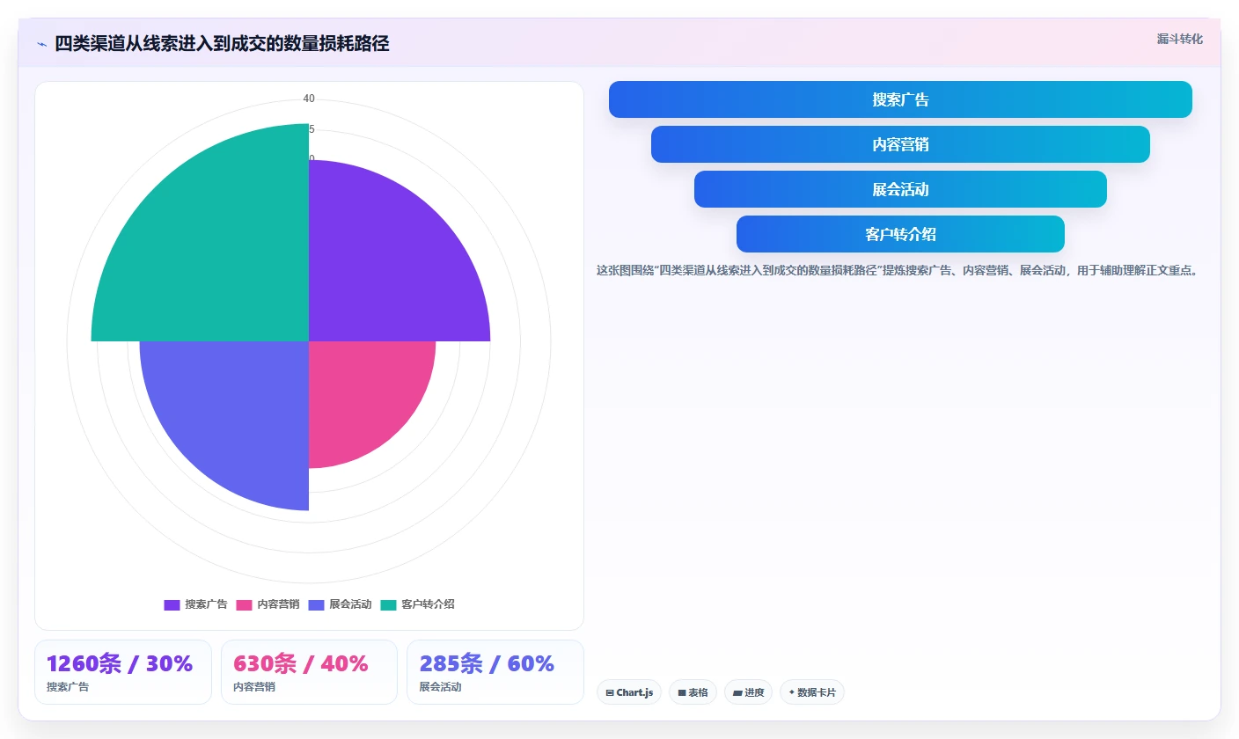Toggle the 客户转介绍 legend item
Viewport: 1239px width, 739px height.
click(x=417, y=604)
